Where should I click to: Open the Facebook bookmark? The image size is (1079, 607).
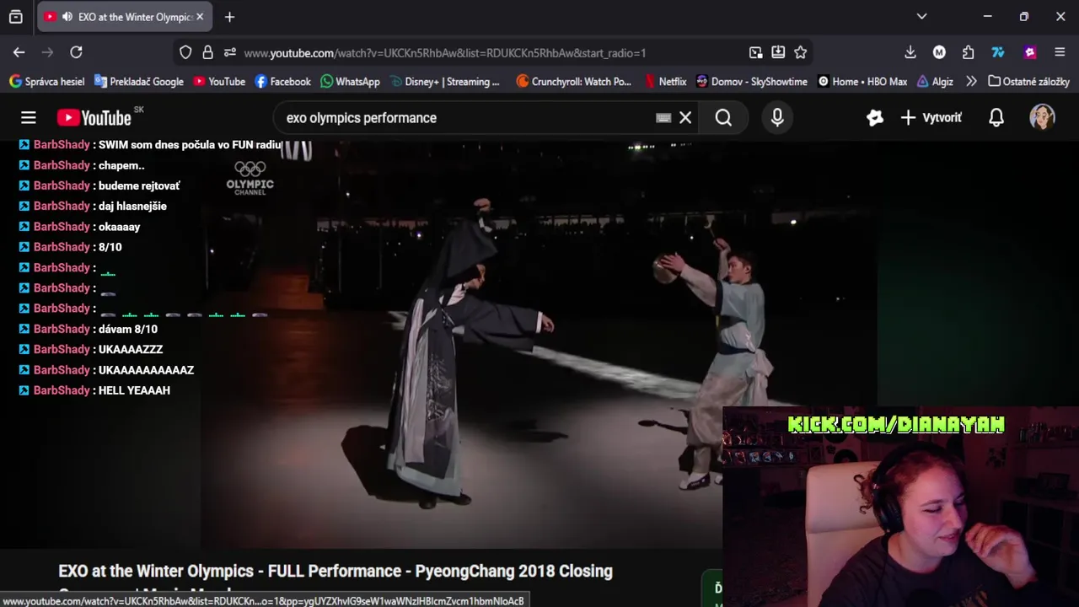click(282, 82)
